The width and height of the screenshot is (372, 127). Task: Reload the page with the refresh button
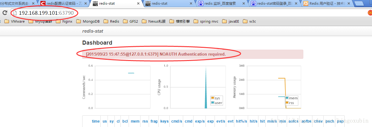point(5,13)
